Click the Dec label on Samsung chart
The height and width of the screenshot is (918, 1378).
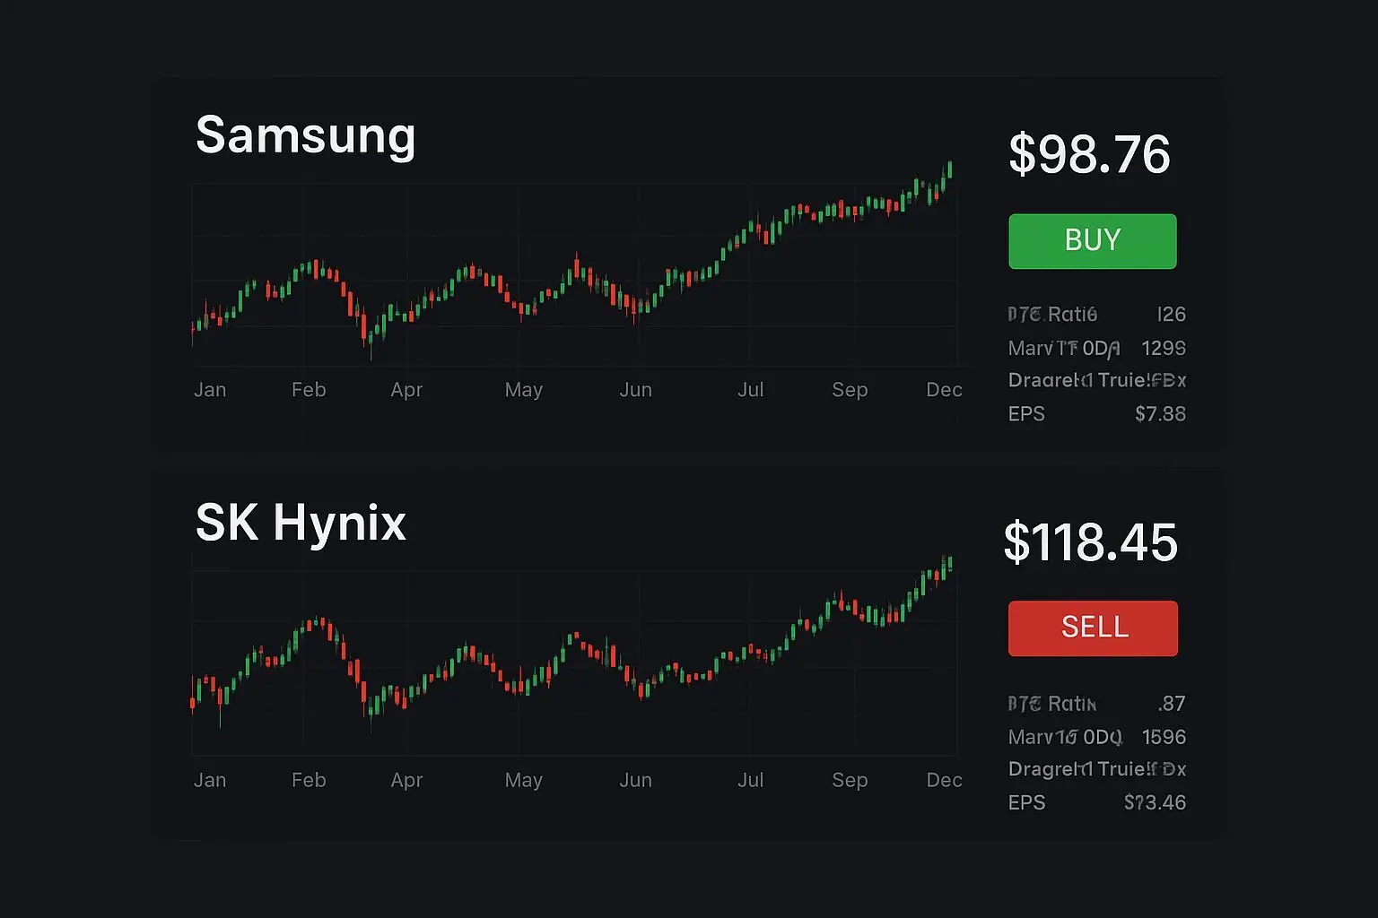(x=944, y=390)
